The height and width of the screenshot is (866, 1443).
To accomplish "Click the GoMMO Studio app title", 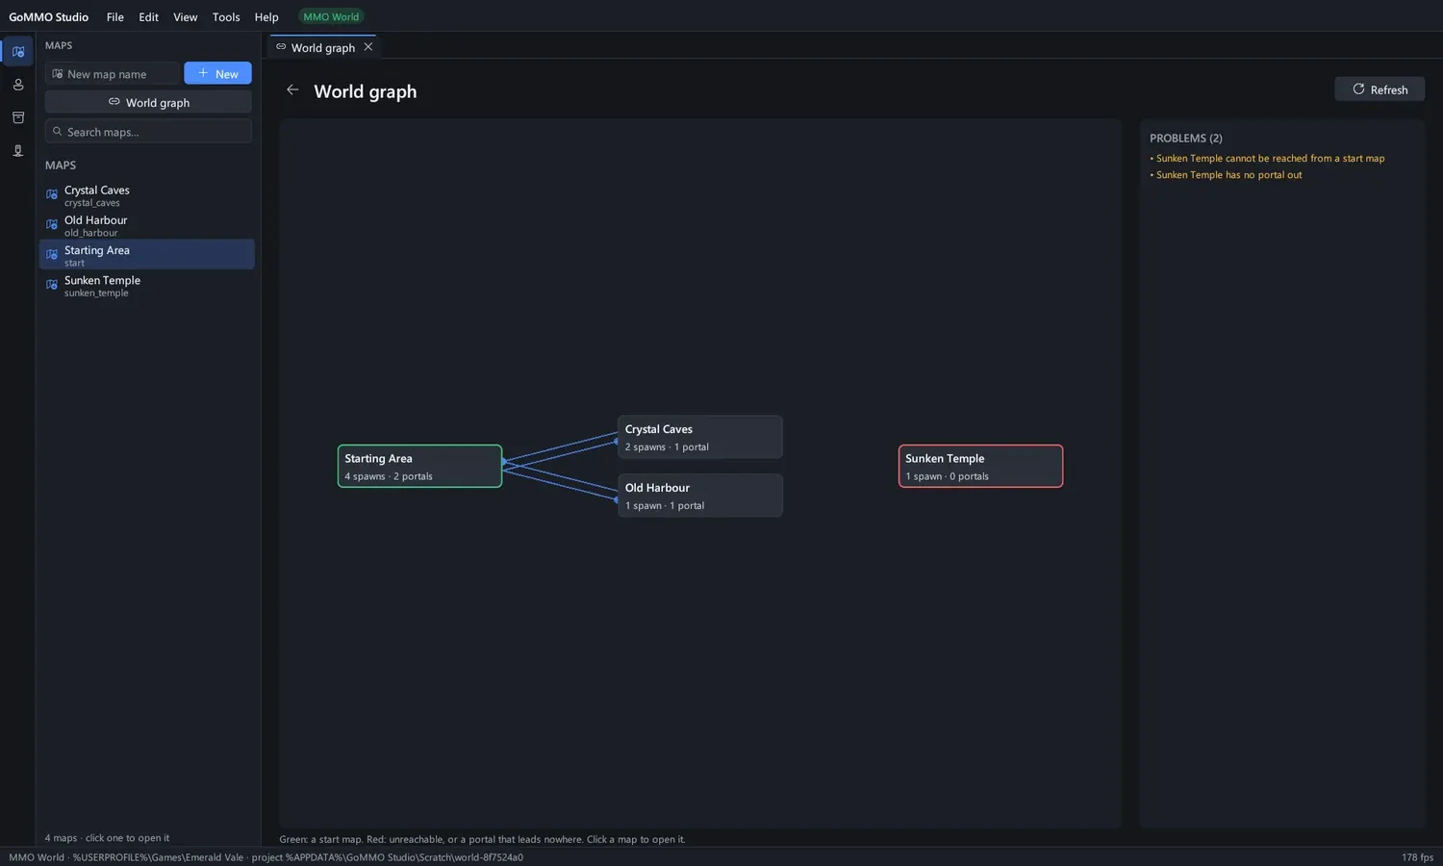I will coord(48,16).
